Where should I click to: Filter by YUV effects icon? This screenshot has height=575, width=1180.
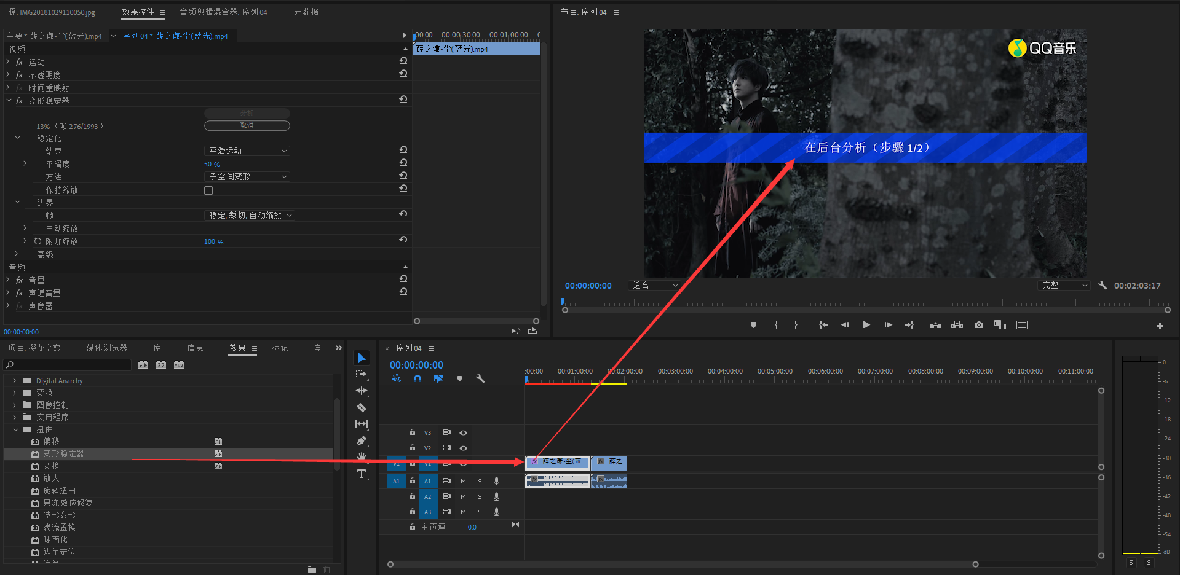[179, 365]
